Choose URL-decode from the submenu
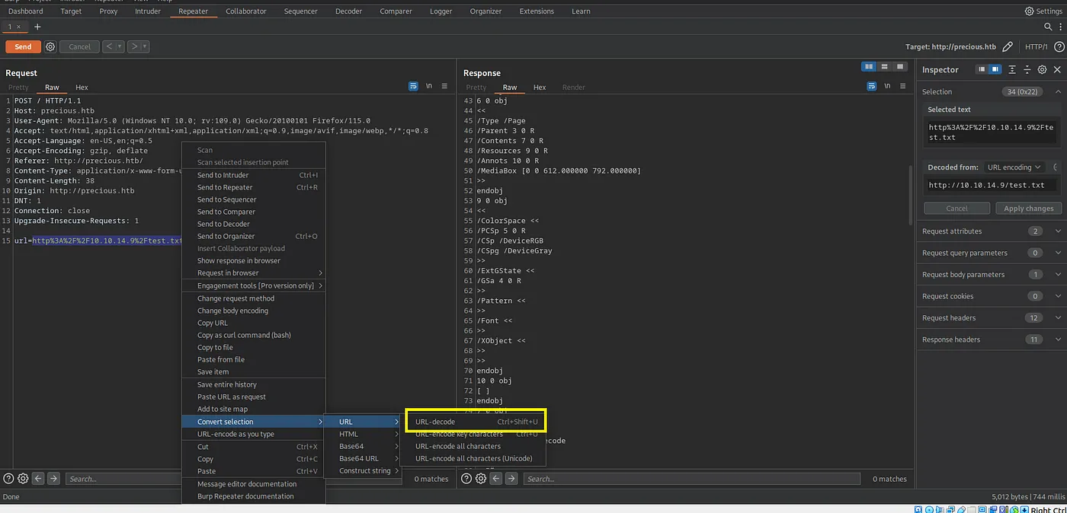This screenshot has width=1067, height=513. [x=435, y=422]
